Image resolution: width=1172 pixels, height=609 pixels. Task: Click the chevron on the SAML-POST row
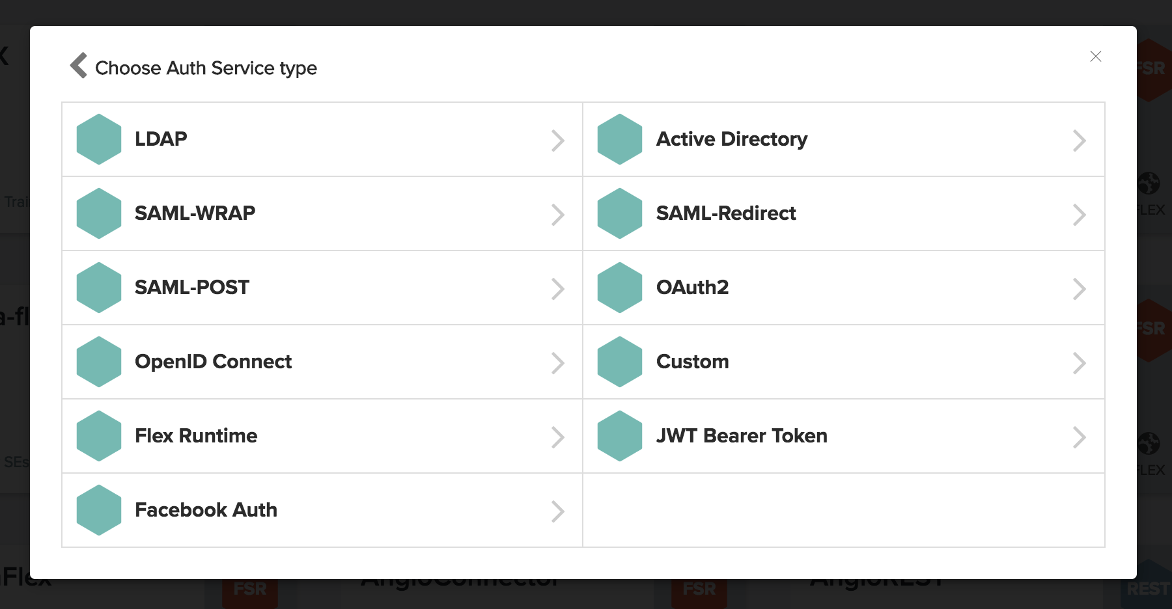(557, 289)
